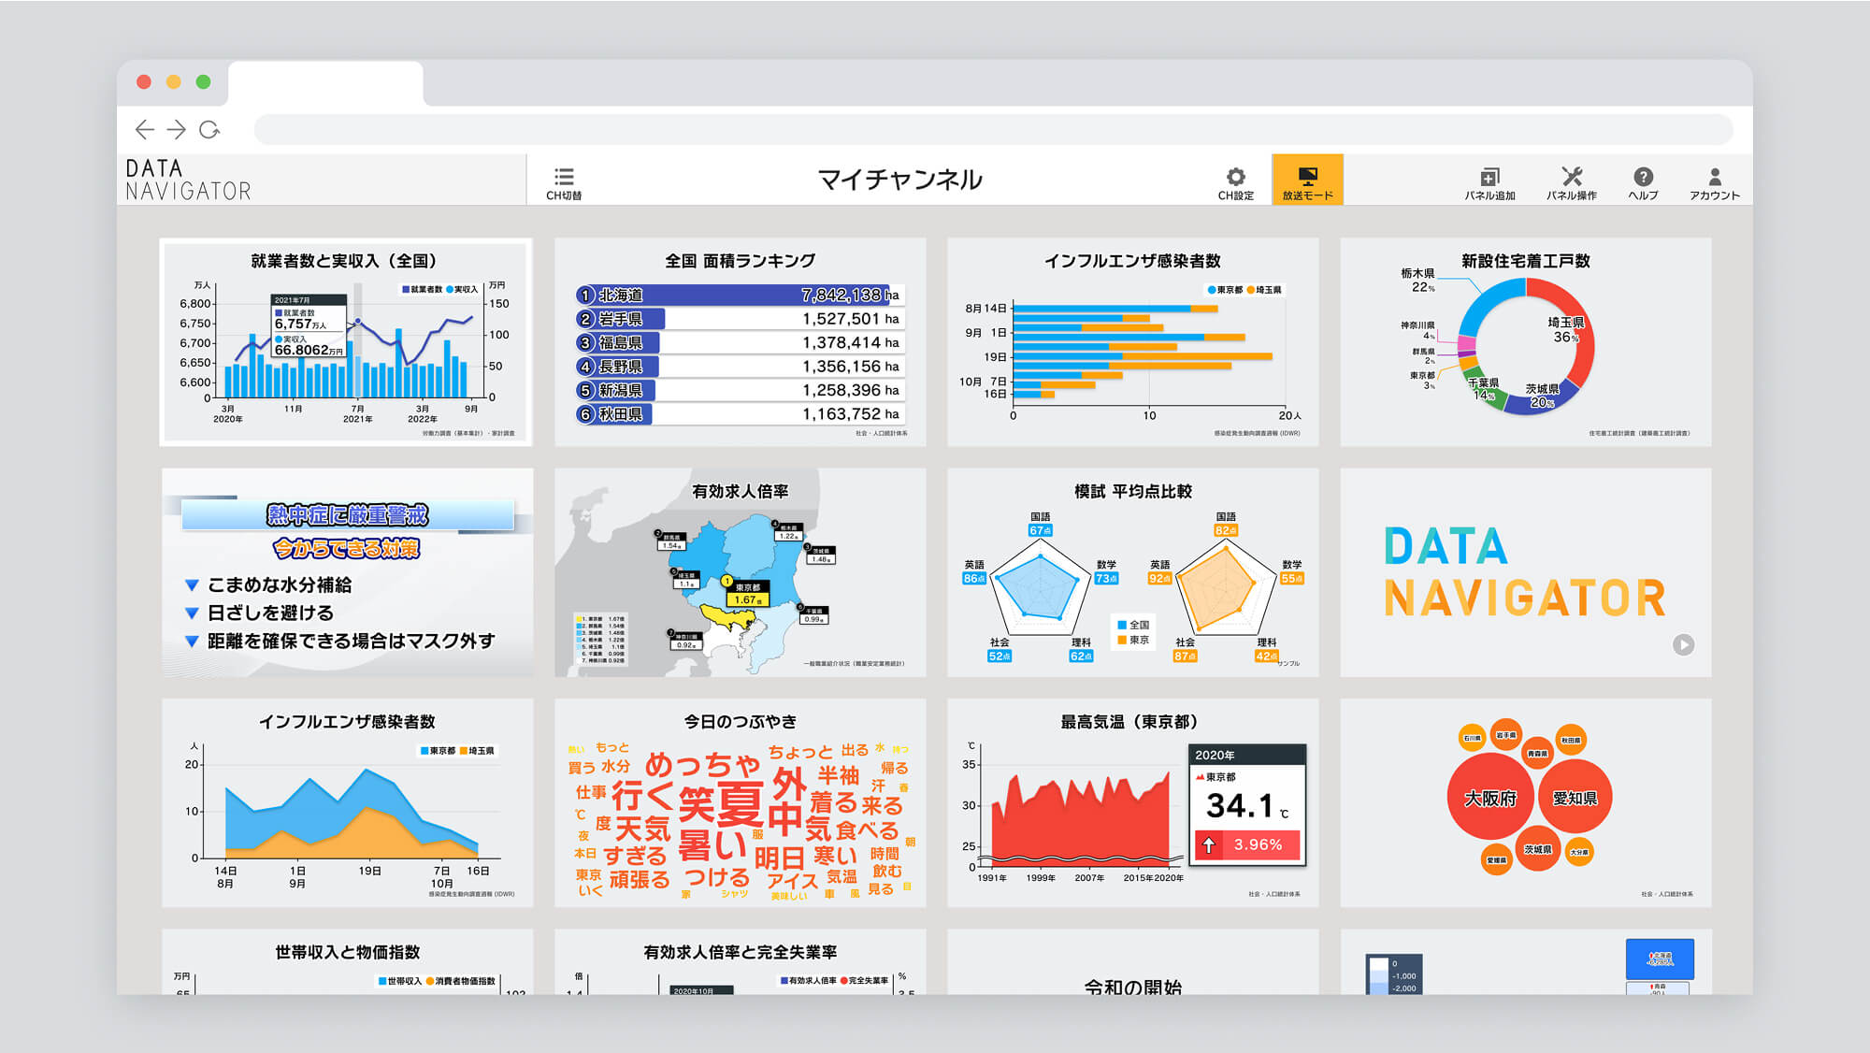This screenshot has height=1053, width=1870.
Task: Click the 3.96% increase indicator
Action: tap(1247, 844)
